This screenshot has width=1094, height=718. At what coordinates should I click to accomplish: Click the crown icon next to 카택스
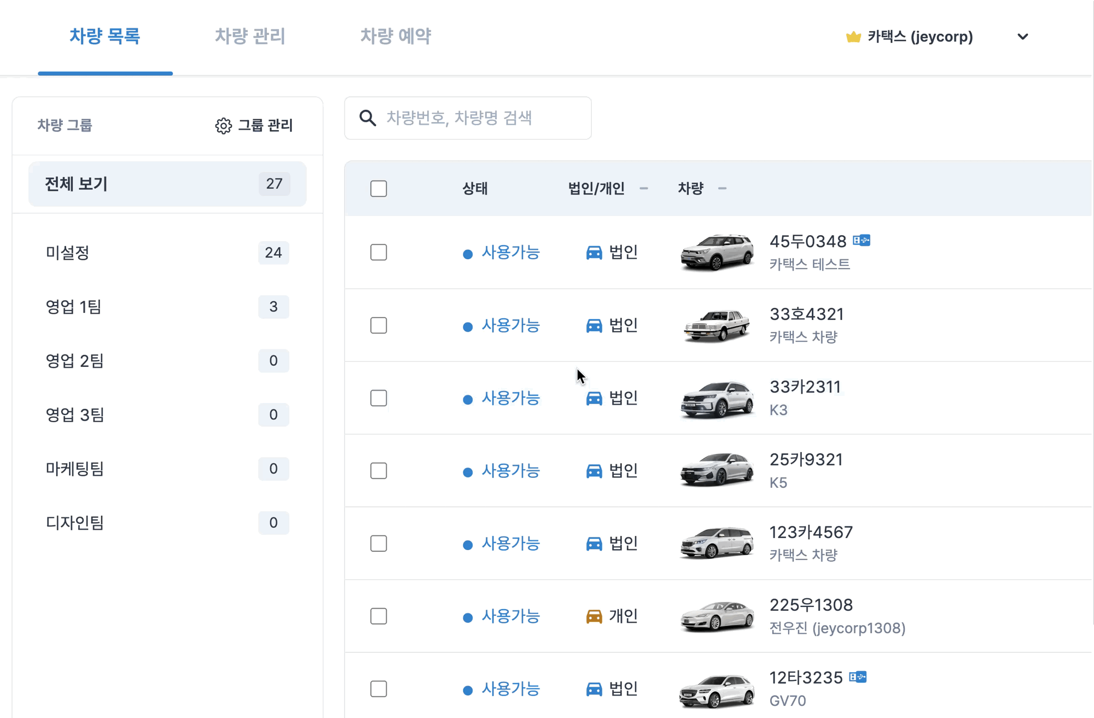click(x=853, y=37)
